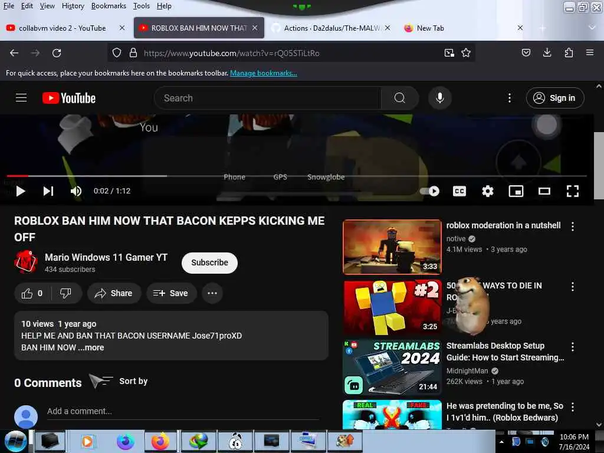
Task: Open video player settings gear
Action: click(488, 191)
